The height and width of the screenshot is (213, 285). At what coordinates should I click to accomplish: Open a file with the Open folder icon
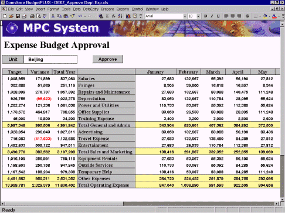(x=11, y=16)
